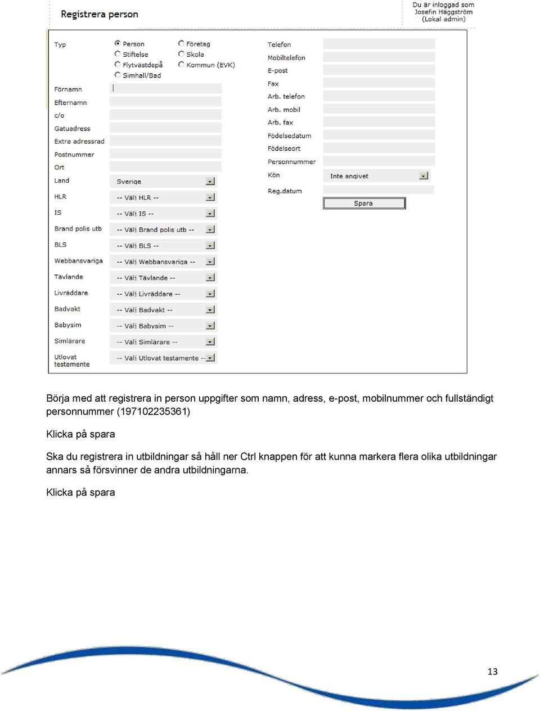The width and height of the screenshot is (540, 711).
Task: Click the Födelseort input field
Action: click(x=379, y=148)
